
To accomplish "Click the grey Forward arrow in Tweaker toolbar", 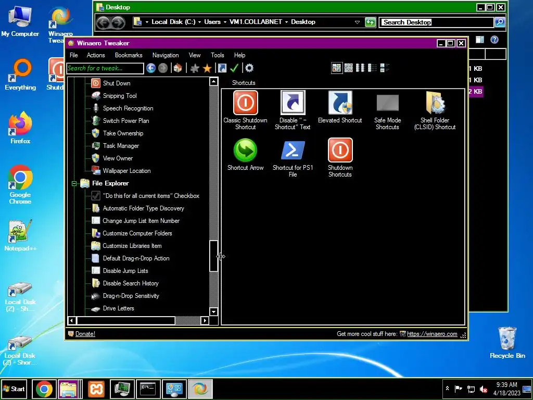I will point(163,68).
